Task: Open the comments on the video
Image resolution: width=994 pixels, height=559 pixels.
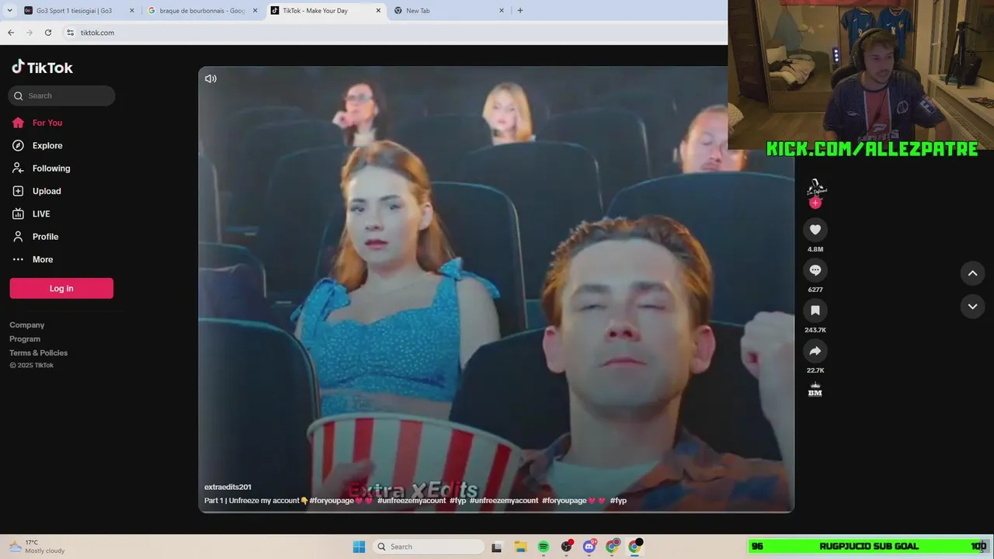Action: [815, 270]
